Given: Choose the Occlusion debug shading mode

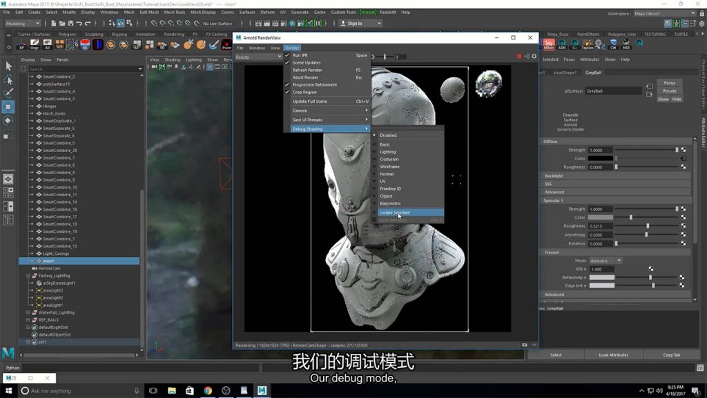Looking at the screenshot, I should [407, 160].
